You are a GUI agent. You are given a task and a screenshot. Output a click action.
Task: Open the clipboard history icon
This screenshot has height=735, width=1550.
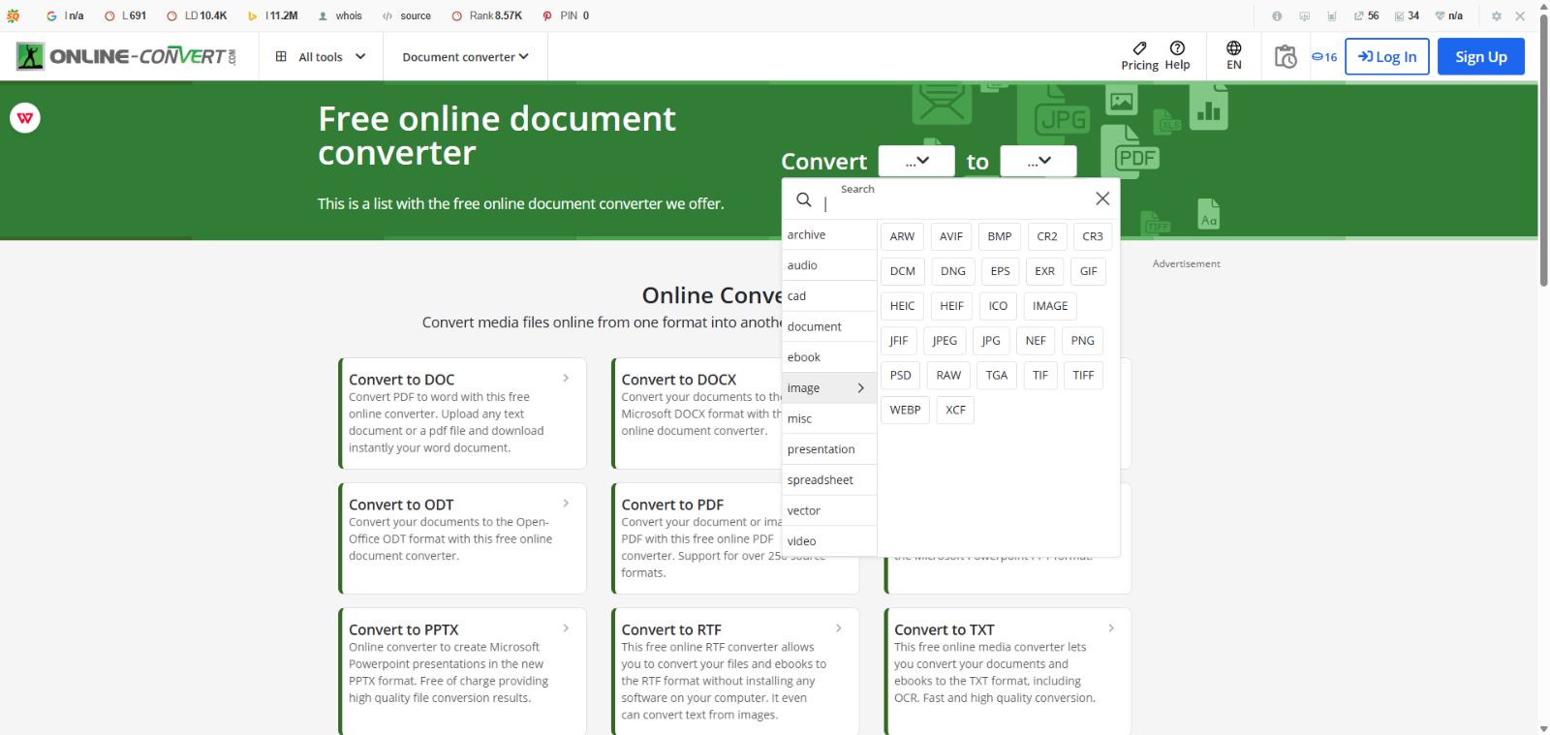click(1286, 57)
